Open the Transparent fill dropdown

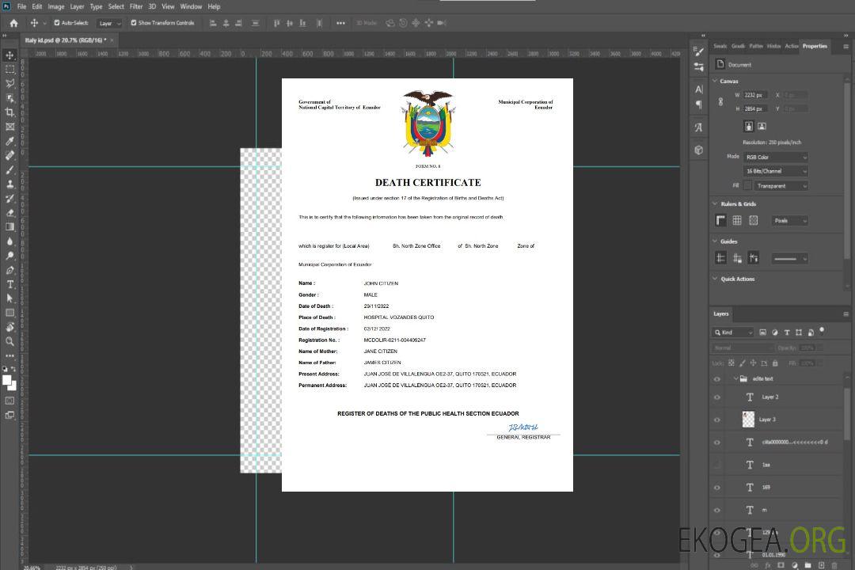click(781, 186)
